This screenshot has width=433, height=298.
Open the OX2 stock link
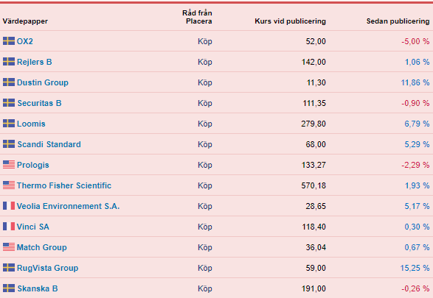tap(25, 41)
